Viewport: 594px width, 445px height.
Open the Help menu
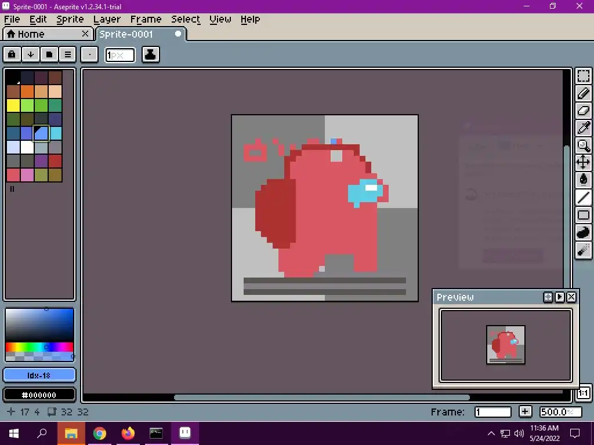coord(251,19)
